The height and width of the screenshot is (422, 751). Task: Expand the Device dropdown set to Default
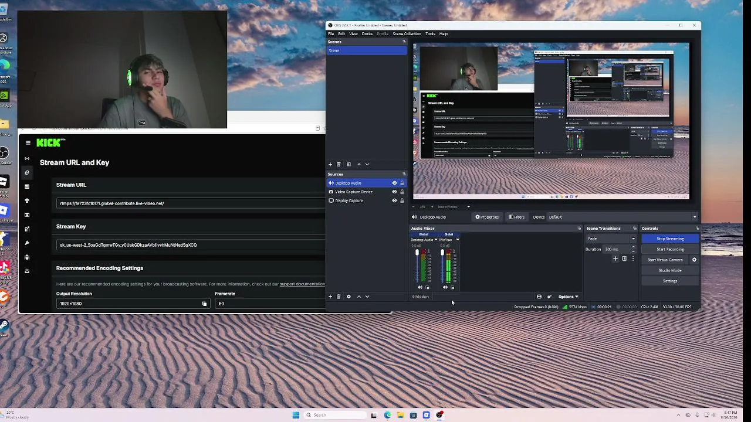click(x=695, y=217)
